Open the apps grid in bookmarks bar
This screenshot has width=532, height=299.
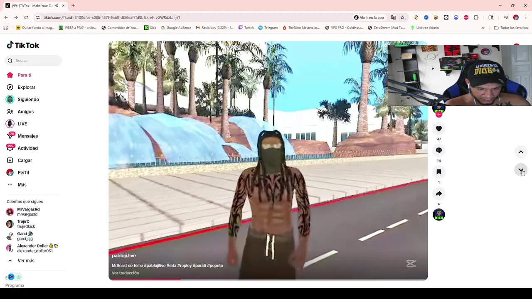5,28
